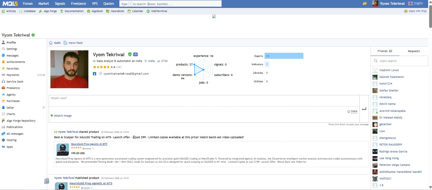Image resolution: width=432 pixels, height=190 pixels.
Task: Open All messages in sidebar
Action: [15, 134]
